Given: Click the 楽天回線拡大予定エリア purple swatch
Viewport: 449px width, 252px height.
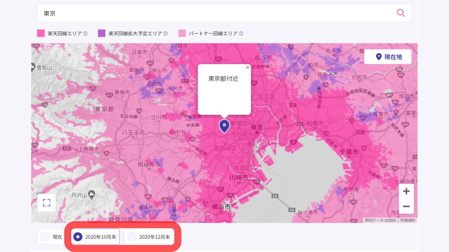Looking at the screenshot, I should (101, 34).
